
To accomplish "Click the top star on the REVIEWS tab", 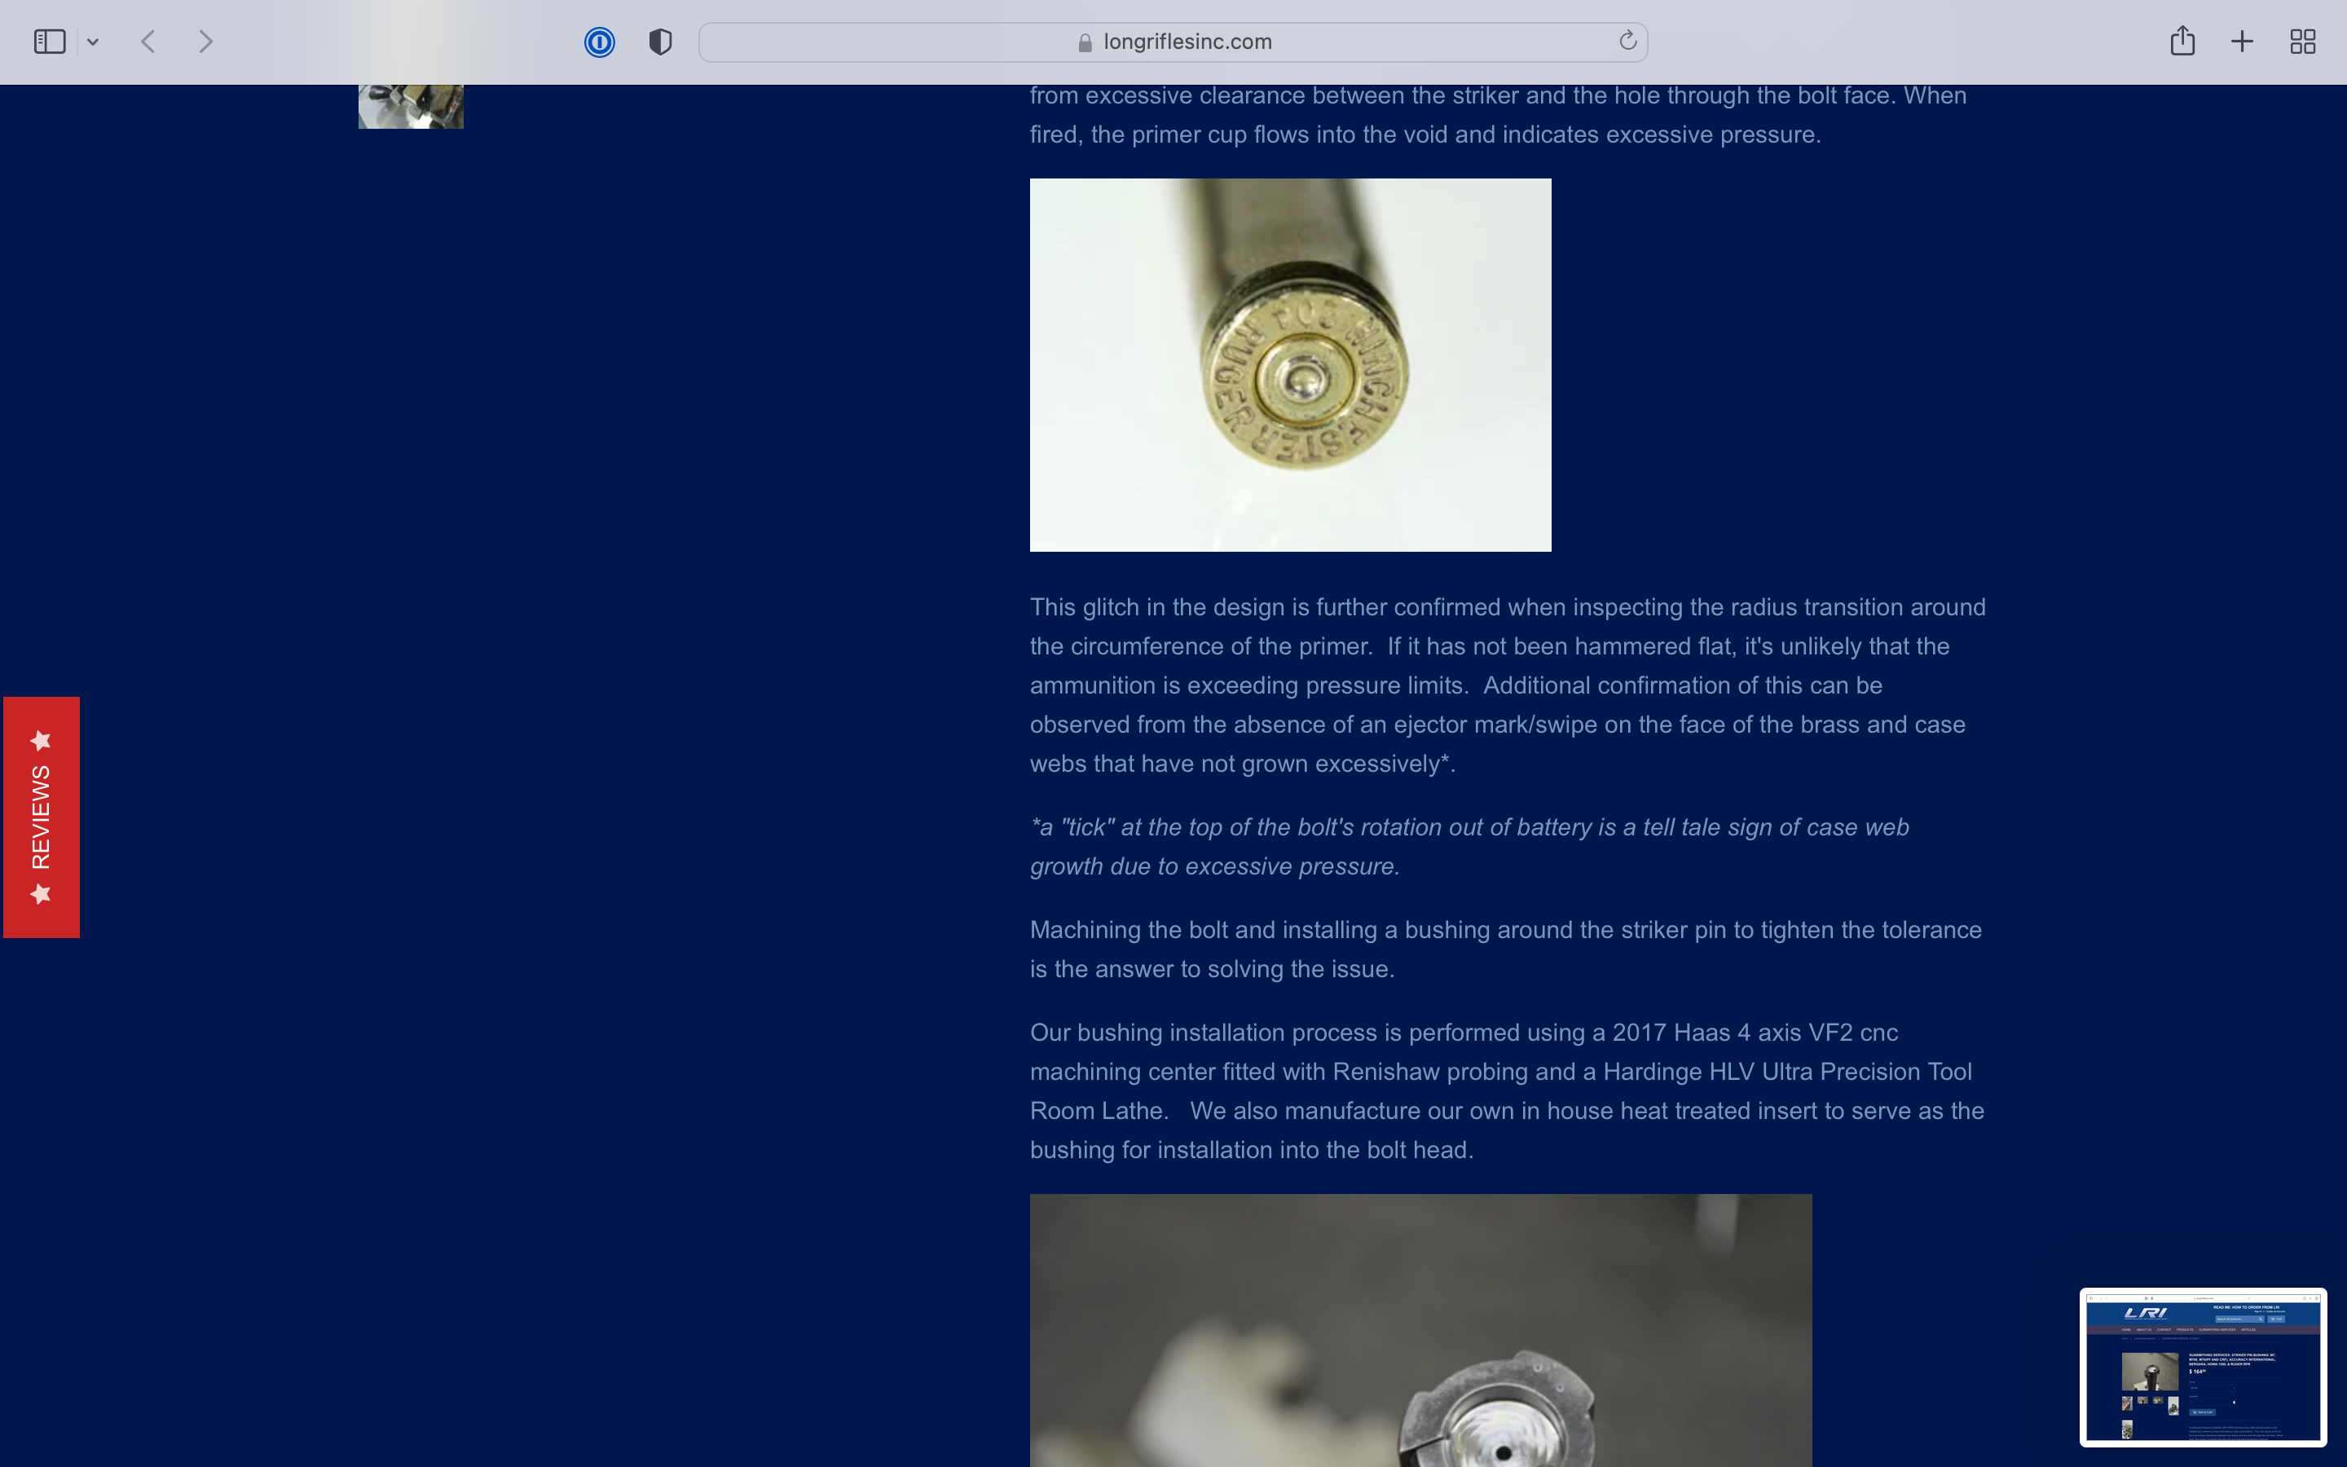I will point(41,742).
